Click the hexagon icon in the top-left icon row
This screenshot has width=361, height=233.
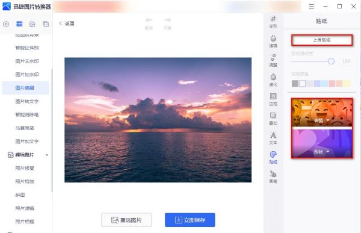[x=6, y=24]
